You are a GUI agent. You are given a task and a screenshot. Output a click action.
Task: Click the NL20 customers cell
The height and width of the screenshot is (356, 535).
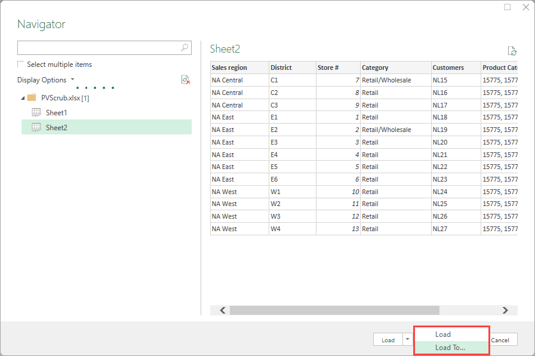456,142
